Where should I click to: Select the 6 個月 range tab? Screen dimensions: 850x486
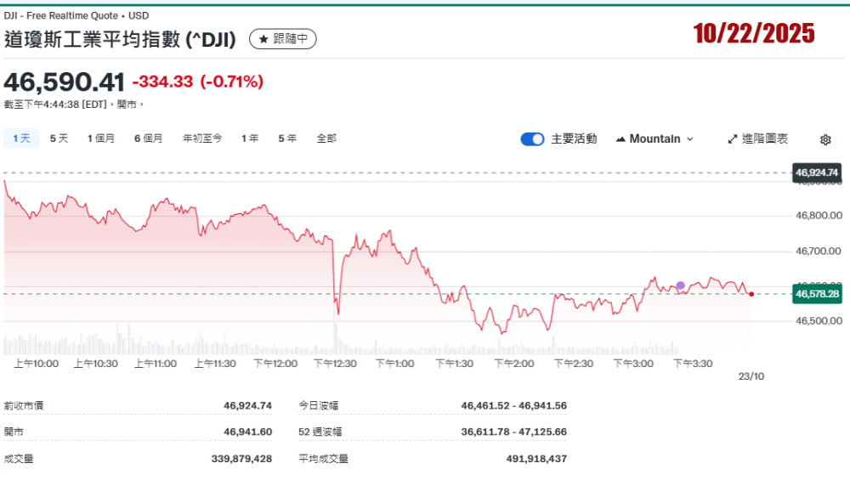point(148,138)
